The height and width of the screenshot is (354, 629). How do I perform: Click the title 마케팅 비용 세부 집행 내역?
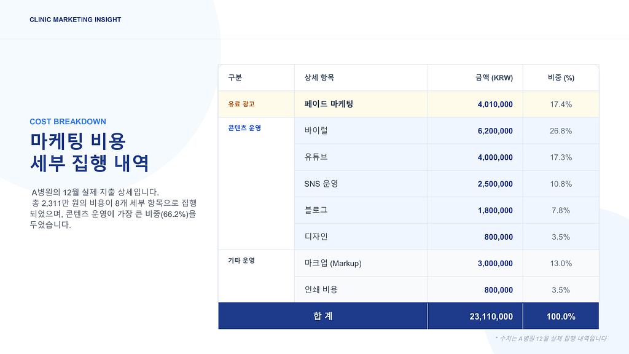click(89, 152)
